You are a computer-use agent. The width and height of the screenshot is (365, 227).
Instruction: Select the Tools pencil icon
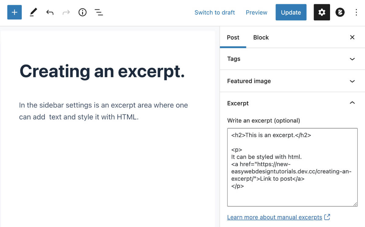coord(33,12)
